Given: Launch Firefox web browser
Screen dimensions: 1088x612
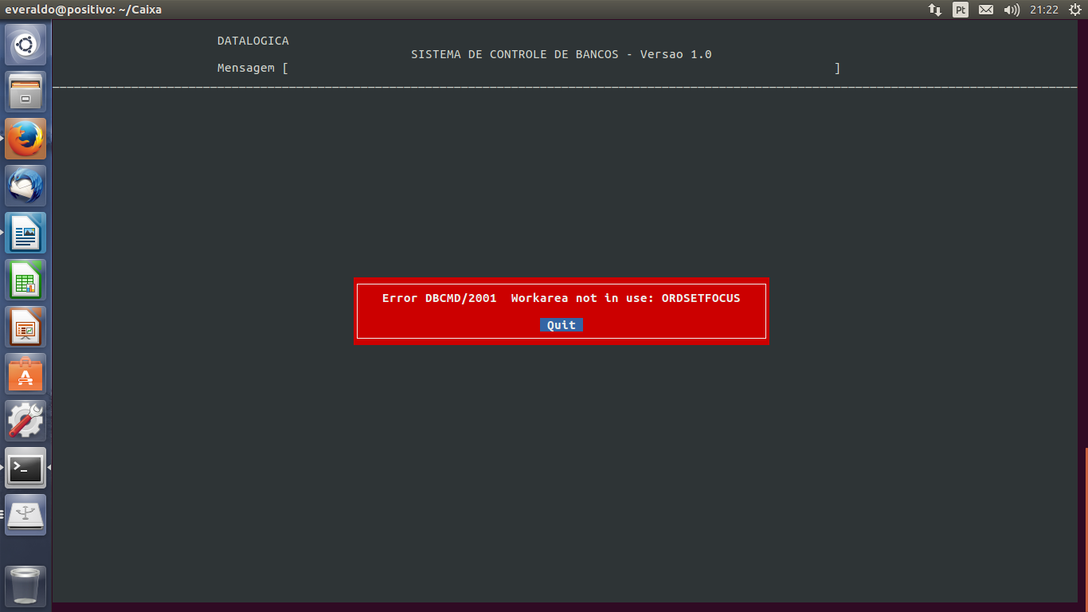Looking at the screenshot, I should pyautogui.click(x=25, y=139).
